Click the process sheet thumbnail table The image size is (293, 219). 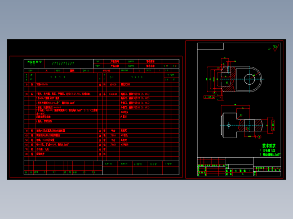tap(101, 117)
